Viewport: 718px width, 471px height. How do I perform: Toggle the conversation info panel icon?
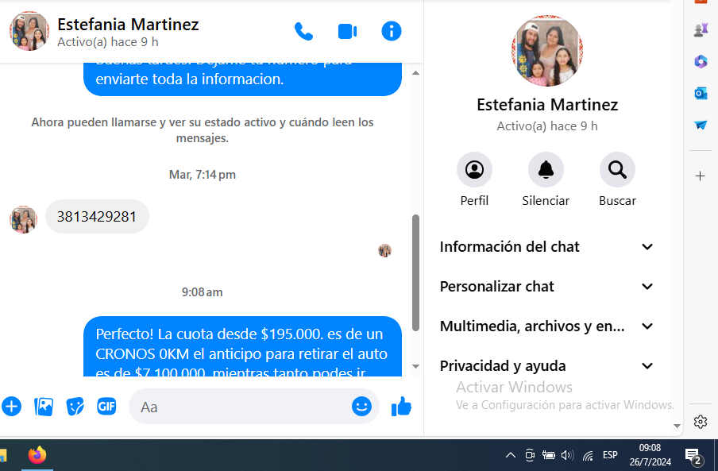coord(391,31)
